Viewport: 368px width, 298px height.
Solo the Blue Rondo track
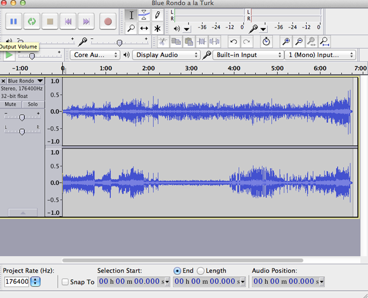coord(33,105)
